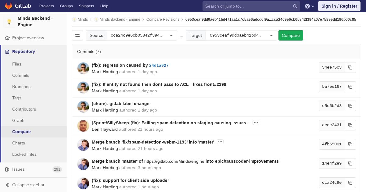The height and width of the screenshot is (192, 366).
Task: Click the green Compare button
Action: 291,35
